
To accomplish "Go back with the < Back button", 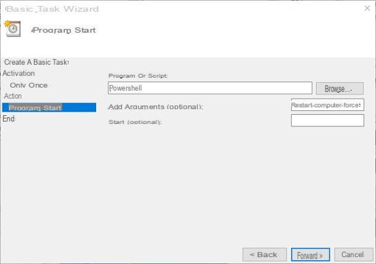I will [x=264, y=255].
